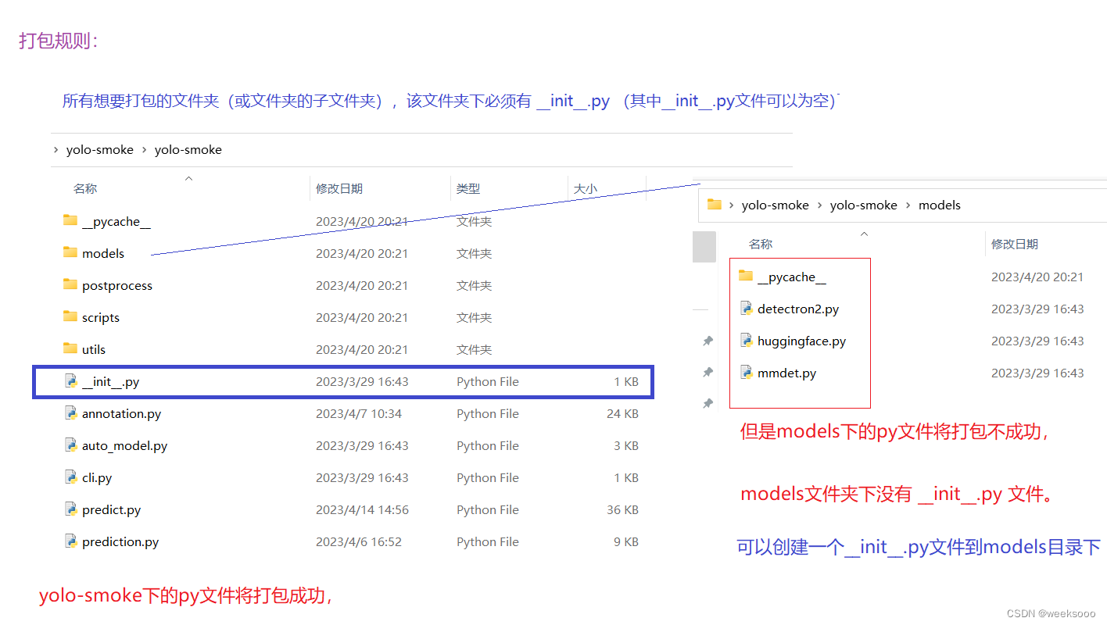Open __pycache__ folder icon in models window
Image resolution: width=1107 pixels, height=625 pixels.
click(746, 276)
